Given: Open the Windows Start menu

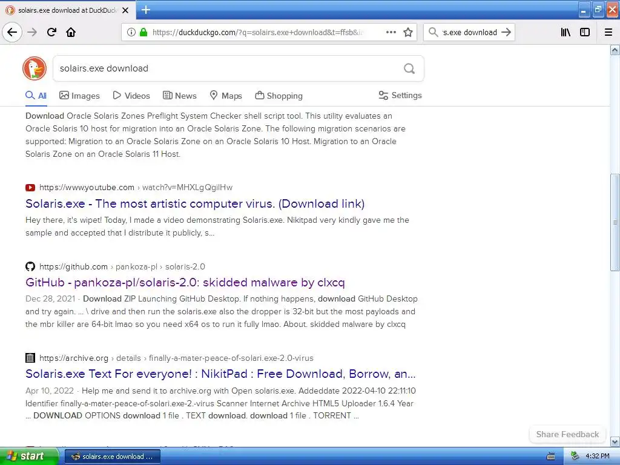Looking at the screenshot, I should click(29, 456).
